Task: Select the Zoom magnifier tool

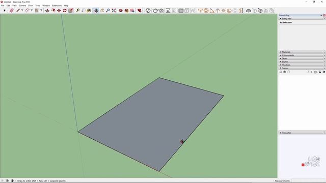Action: 107,10
